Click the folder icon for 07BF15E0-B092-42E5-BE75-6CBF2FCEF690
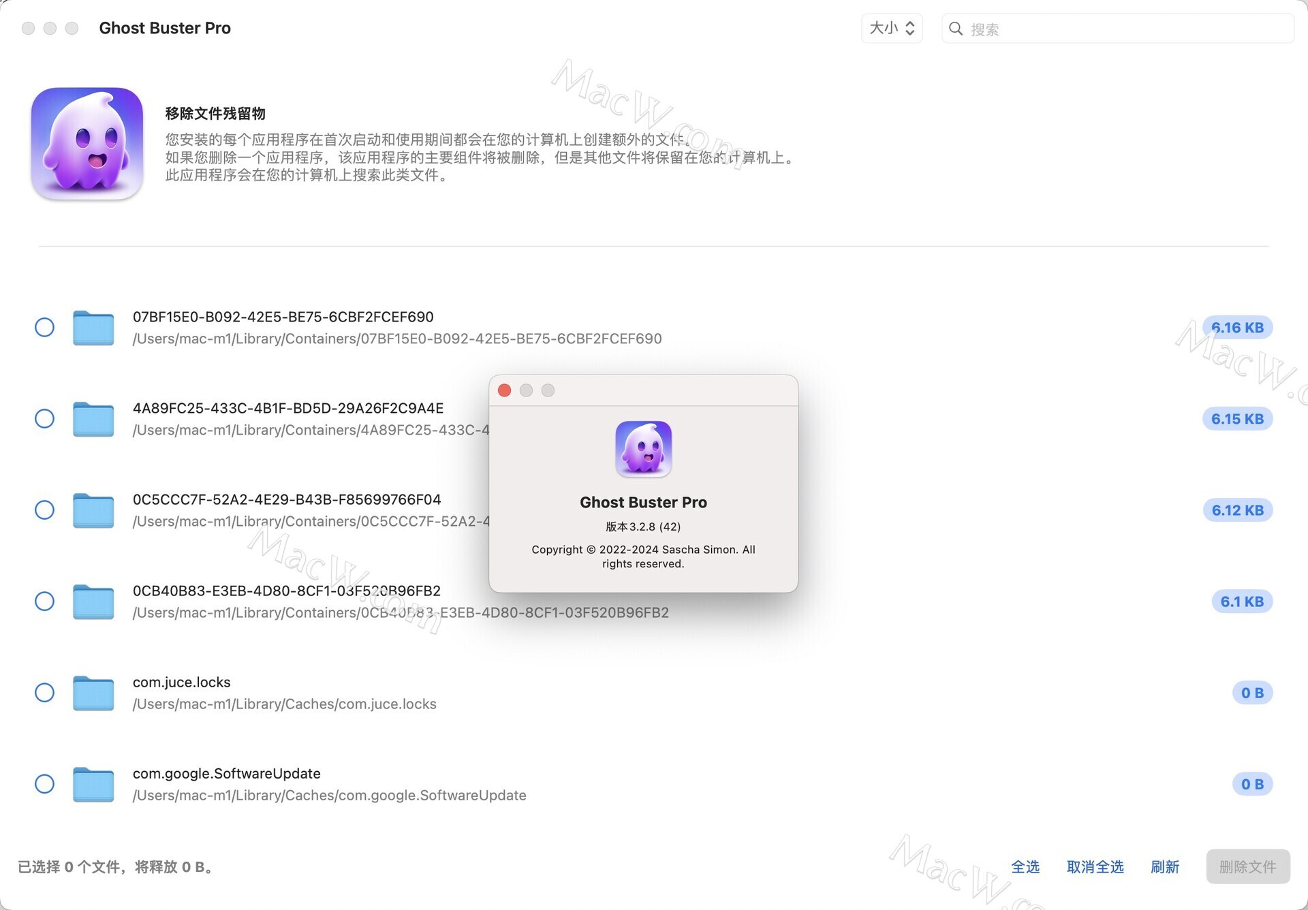This screenshot has width=1308, height=910. coord(93,328)
